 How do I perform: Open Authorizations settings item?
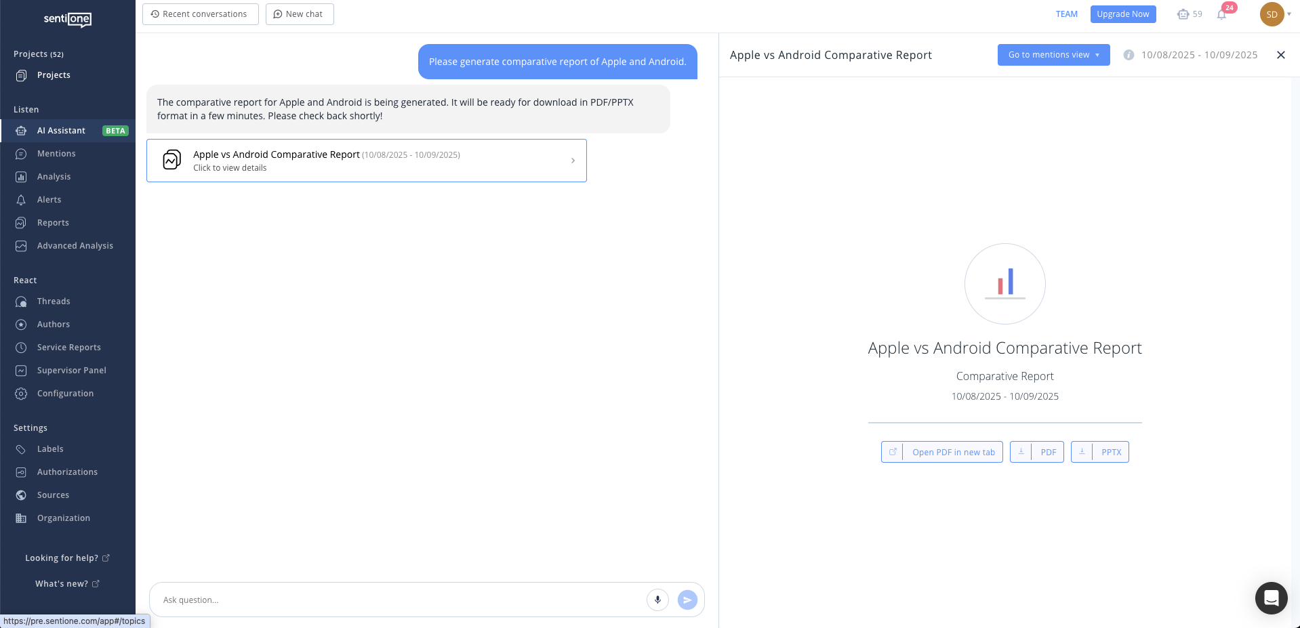[67, 472]
